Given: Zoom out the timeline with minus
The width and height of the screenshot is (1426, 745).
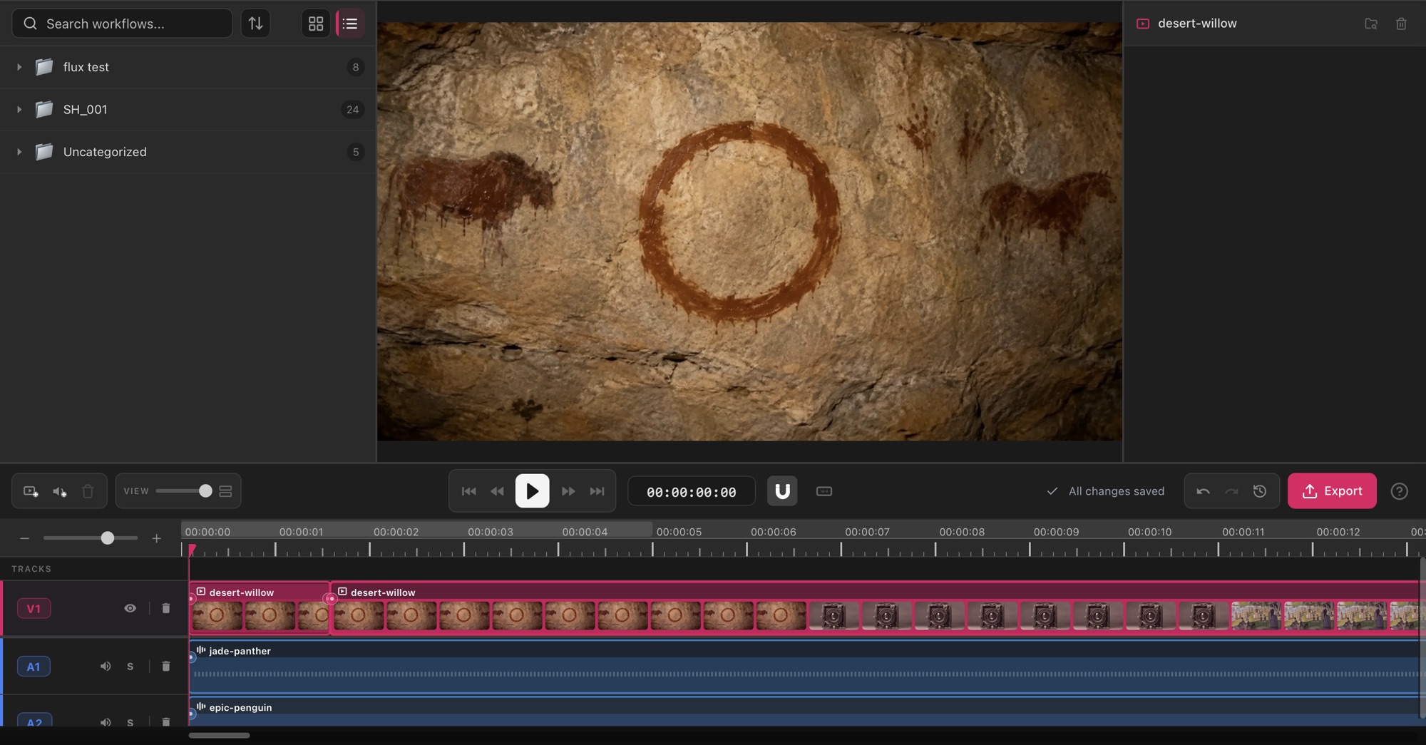Looking at the screenshot, I should coord(24,538).
